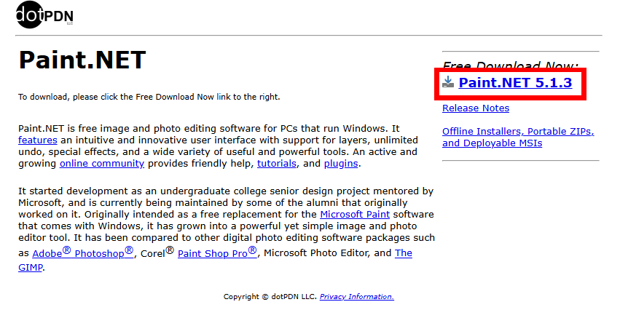Image resolution: width=620 pixels, height=318 pixels.
Task: Click the 'To download, please click' instruction text
Action: (x=149, y=97)
